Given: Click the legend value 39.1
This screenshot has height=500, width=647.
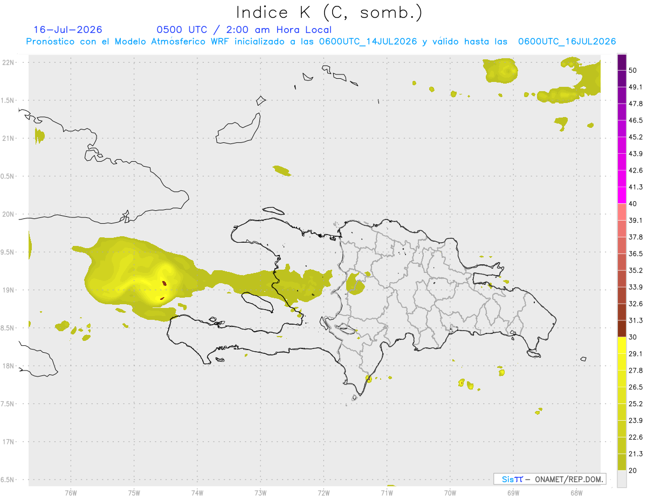Looking at the screenshot, I should 636,221.
